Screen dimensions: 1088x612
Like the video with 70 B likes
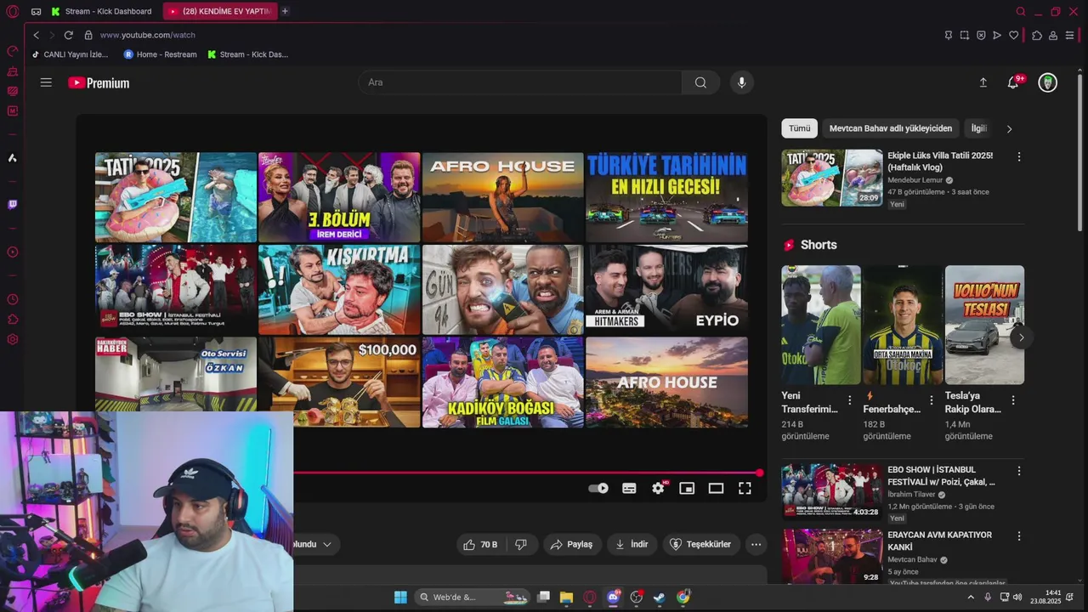[x=479, y=544]
